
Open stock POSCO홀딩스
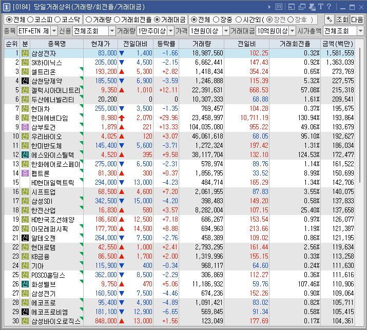48,275
